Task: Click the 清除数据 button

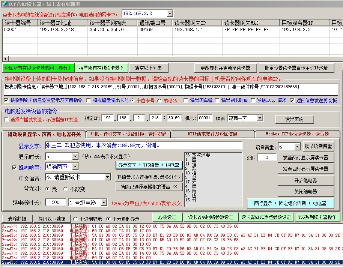Action: tap(17, 219)
